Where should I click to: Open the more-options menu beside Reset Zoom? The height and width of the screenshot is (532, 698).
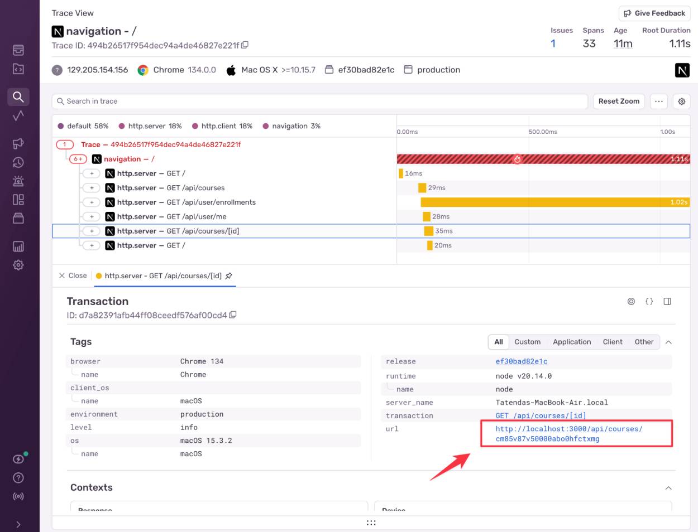pos(659,101)
